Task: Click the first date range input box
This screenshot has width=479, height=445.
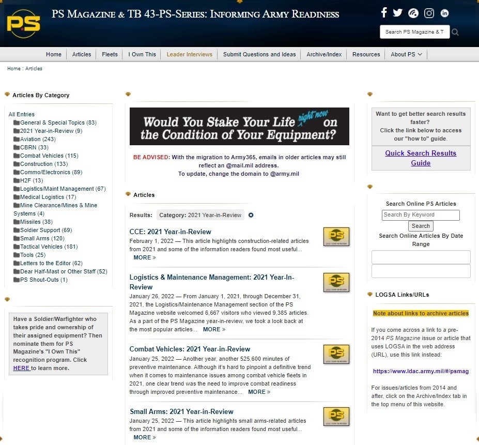Action: coord(421,257)
